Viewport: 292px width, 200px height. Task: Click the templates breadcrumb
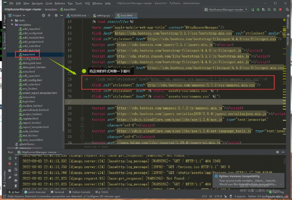click(x=51, y=9)
